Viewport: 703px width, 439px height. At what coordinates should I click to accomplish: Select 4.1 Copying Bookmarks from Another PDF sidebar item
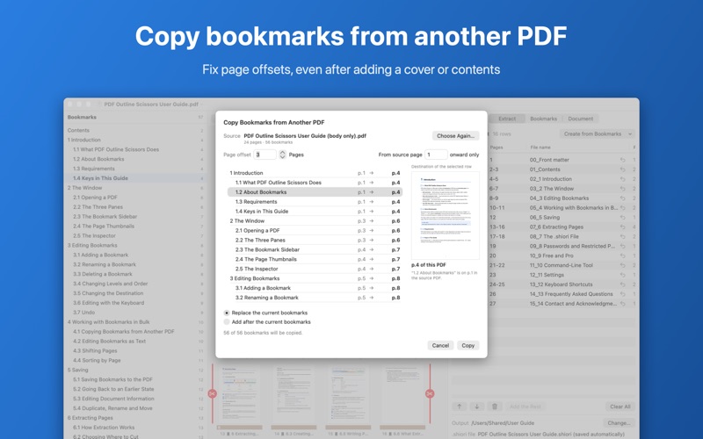coord(134,332)
